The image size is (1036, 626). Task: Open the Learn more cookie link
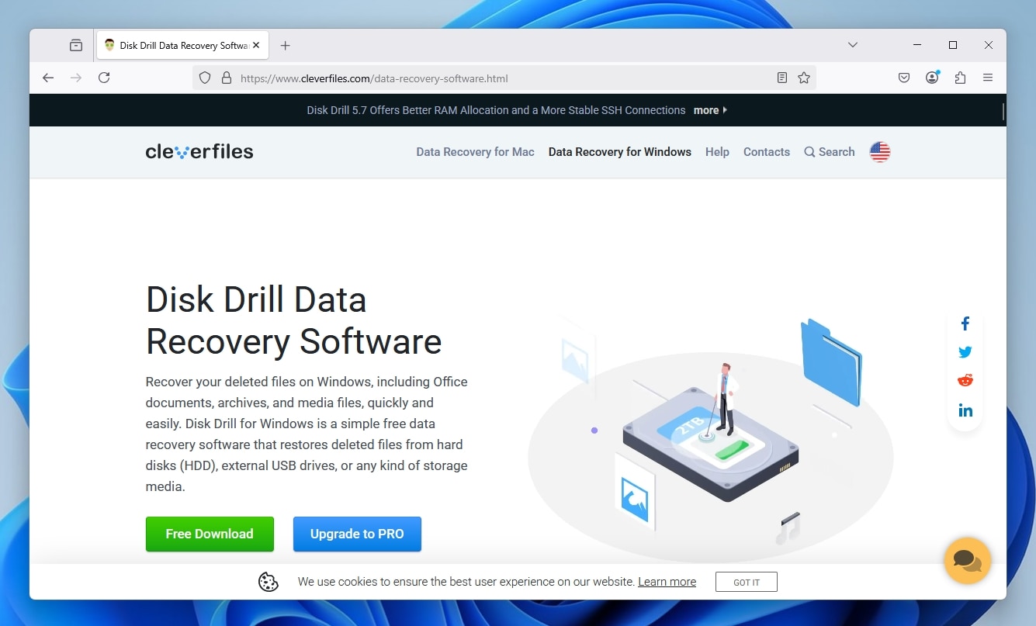click(667, 582)
